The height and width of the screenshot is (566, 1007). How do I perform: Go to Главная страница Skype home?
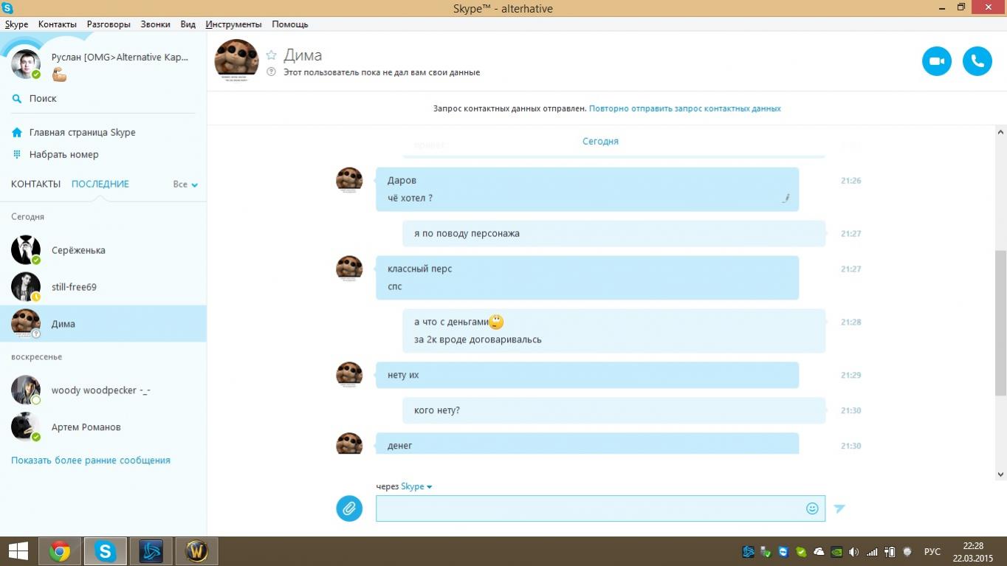click(x=82, y=132)
